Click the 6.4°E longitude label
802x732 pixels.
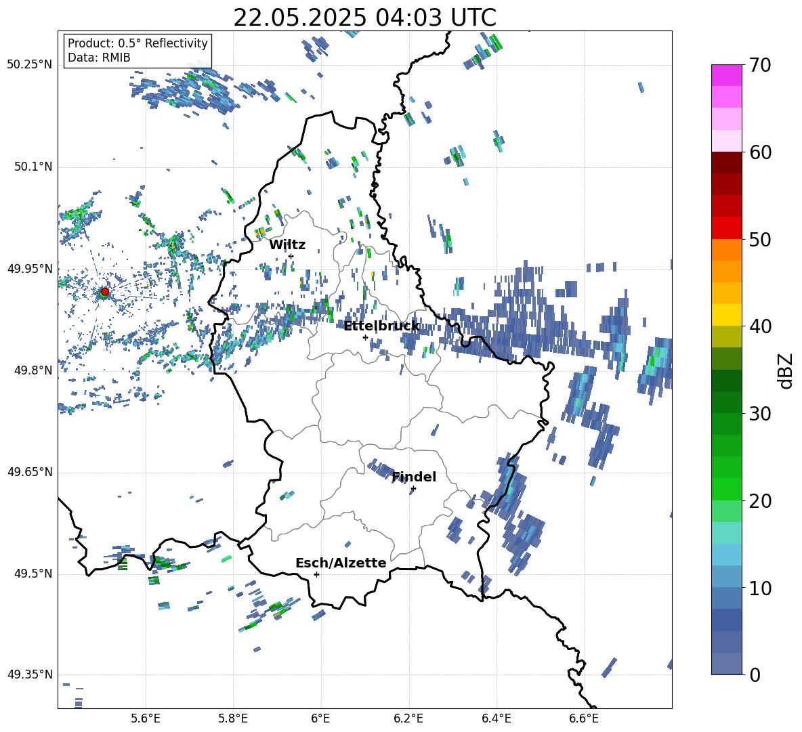(496, 718)
